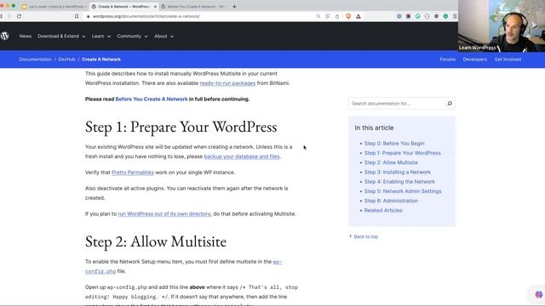Click the search magnifier icon in documentation search

coord(450,104)
